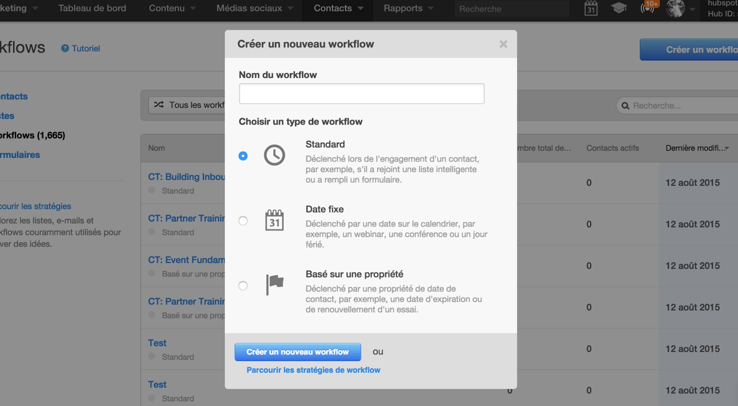Click the calendar icon for Date fixe

tap(274, 220)
